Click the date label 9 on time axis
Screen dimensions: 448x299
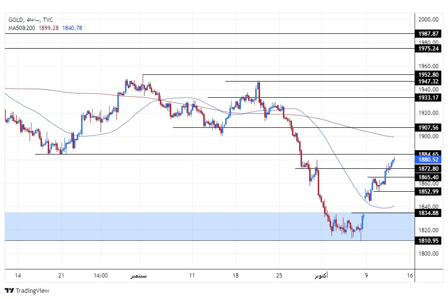[366, 276]
